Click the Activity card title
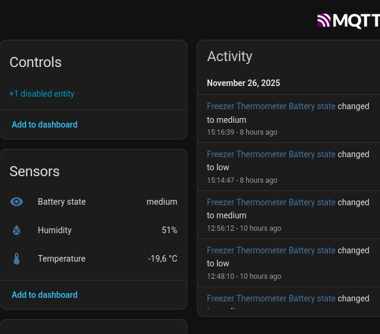Image resolution: width=380 pixels, height=334 pixels. [x=229, y=56]
